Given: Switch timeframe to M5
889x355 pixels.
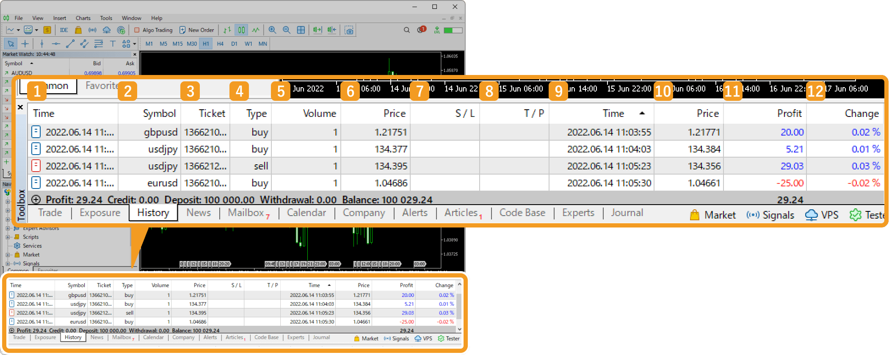Looking at the screenshot, I should click(x=163, y=44).
